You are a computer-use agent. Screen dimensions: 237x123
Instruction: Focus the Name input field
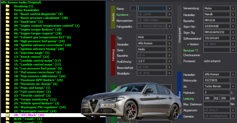point(152,8)
